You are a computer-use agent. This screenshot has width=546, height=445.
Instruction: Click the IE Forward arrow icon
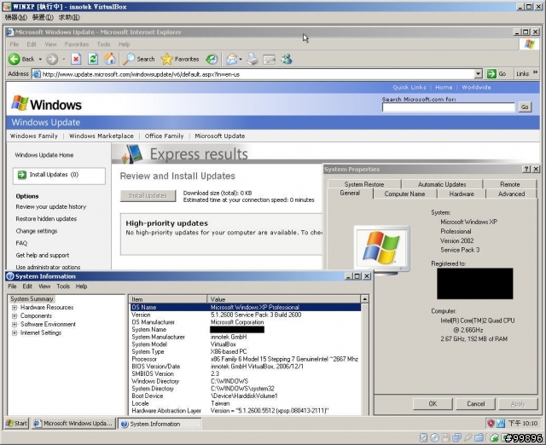pos(52,59)
